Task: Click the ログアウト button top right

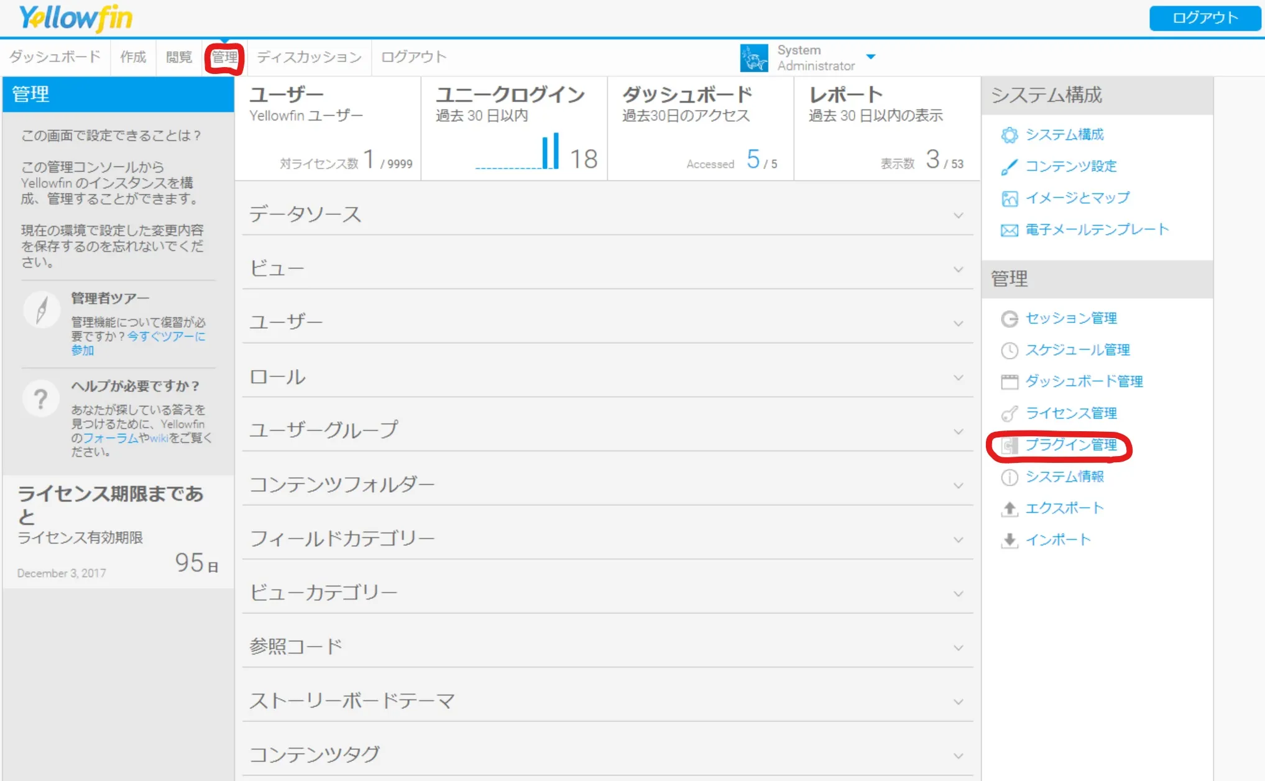Action: click(x=1204, y=18)
